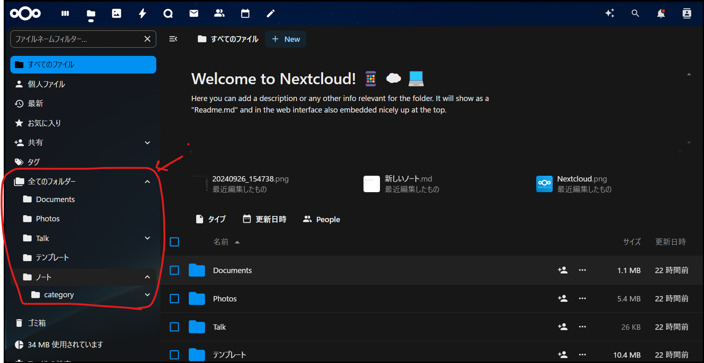Open the Files app icon
704x363 pixels.
click(91, 14)
